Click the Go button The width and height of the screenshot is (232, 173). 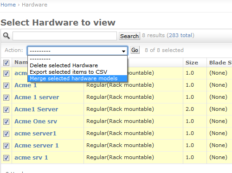(135, 50)
